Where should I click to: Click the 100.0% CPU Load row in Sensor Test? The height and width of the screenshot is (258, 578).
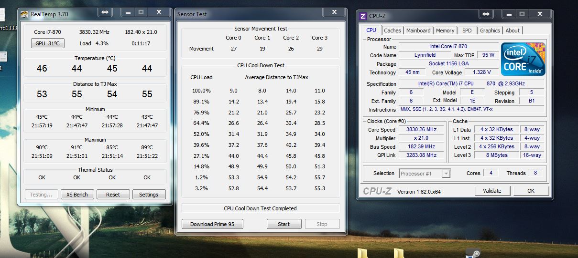pyautogui.click(x=261, y=91)
